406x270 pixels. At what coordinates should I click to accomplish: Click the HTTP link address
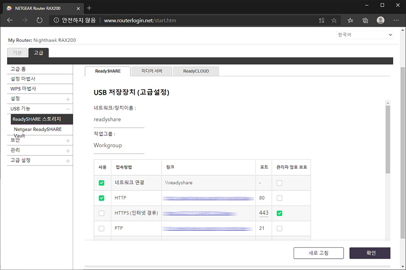(x=208, y=198)
